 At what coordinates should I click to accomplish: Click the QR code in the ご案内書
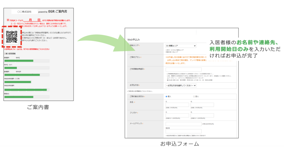coord(12,37)
